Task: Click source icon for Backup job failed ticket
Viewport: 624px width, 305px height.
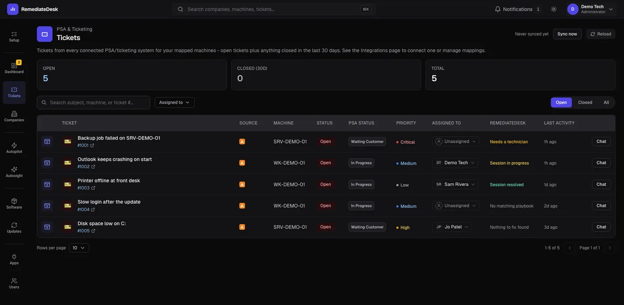Action: (242, 141)
